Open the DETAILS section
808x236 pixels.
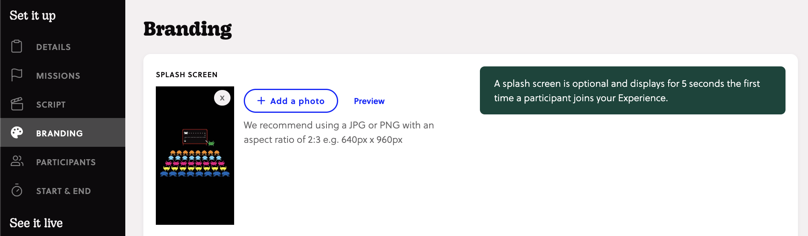[x=53, y=46]
